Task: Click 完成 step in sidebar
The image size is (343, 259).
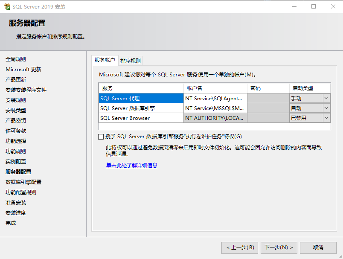Action: coord(11,223)
